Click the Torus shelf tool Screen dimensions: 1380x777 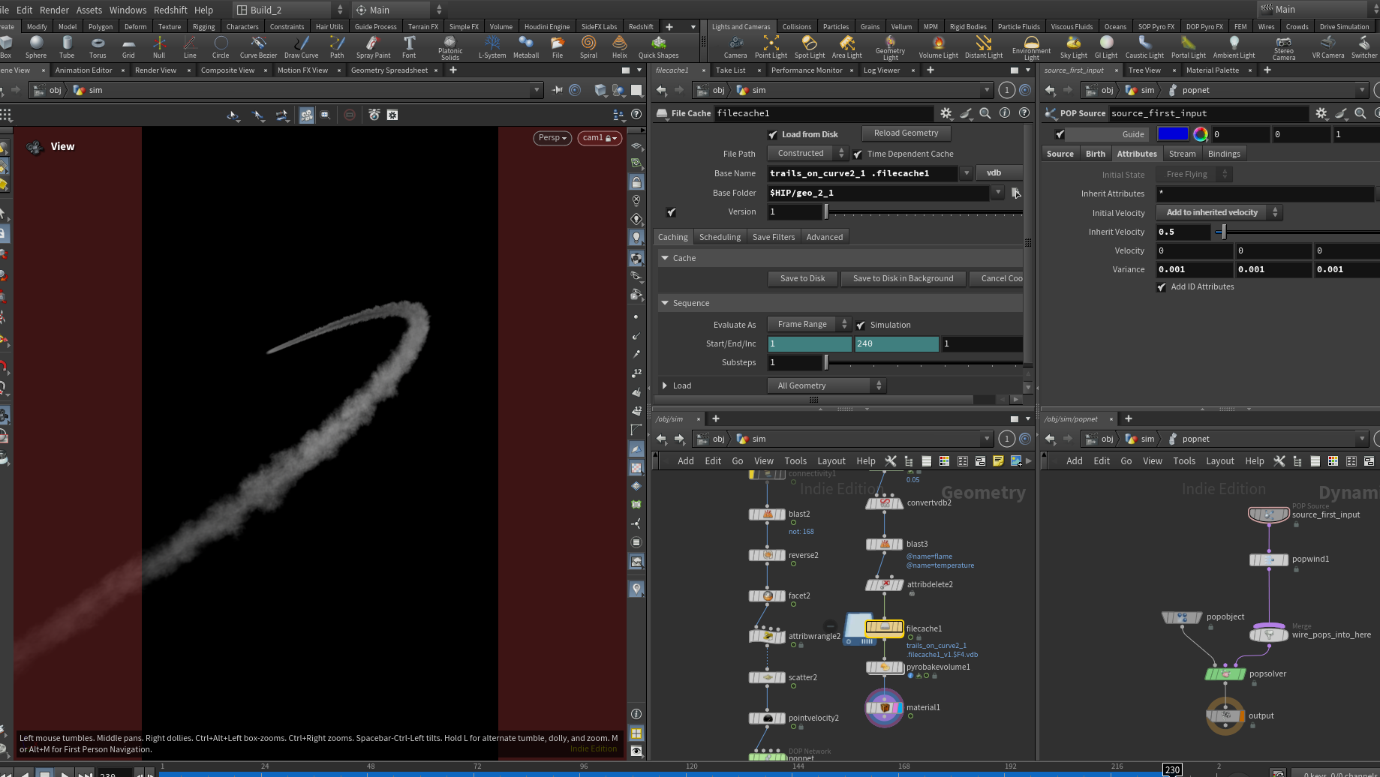coord(98,47)
